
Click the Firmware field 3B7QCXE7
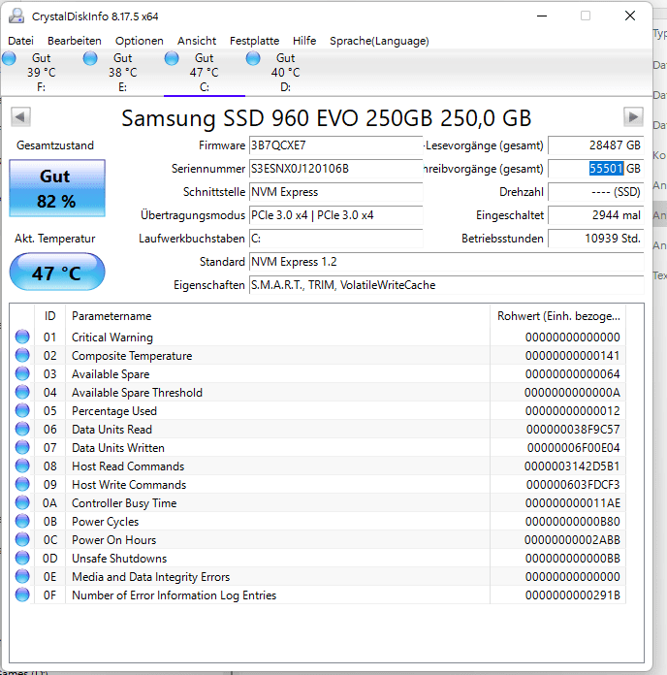(335, 145)
